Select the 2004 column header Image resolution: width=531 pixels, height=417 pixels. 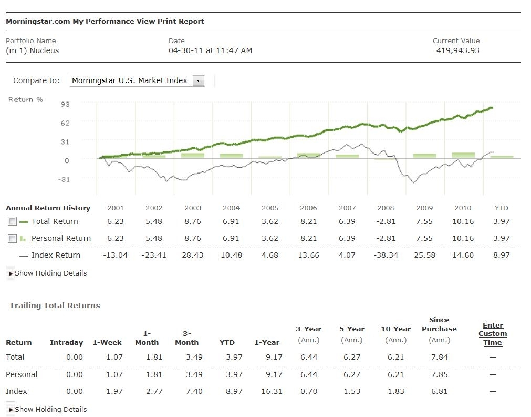tap(231, 208)
